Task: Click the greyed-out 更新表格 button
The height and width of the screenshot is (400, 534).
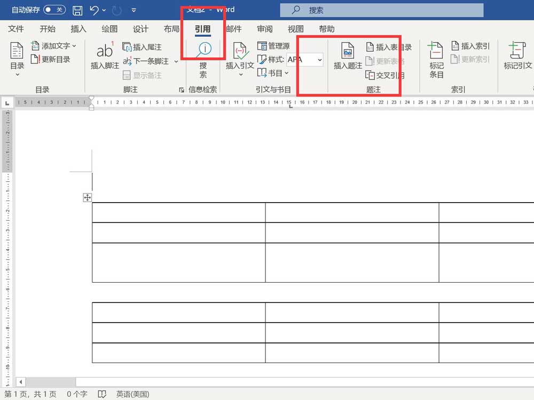Action: (x=385, y=61)
